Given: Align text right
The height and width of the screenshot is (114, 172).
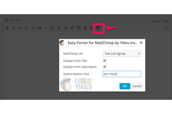Looking at the screenshot, I should (x=66, y=28).
